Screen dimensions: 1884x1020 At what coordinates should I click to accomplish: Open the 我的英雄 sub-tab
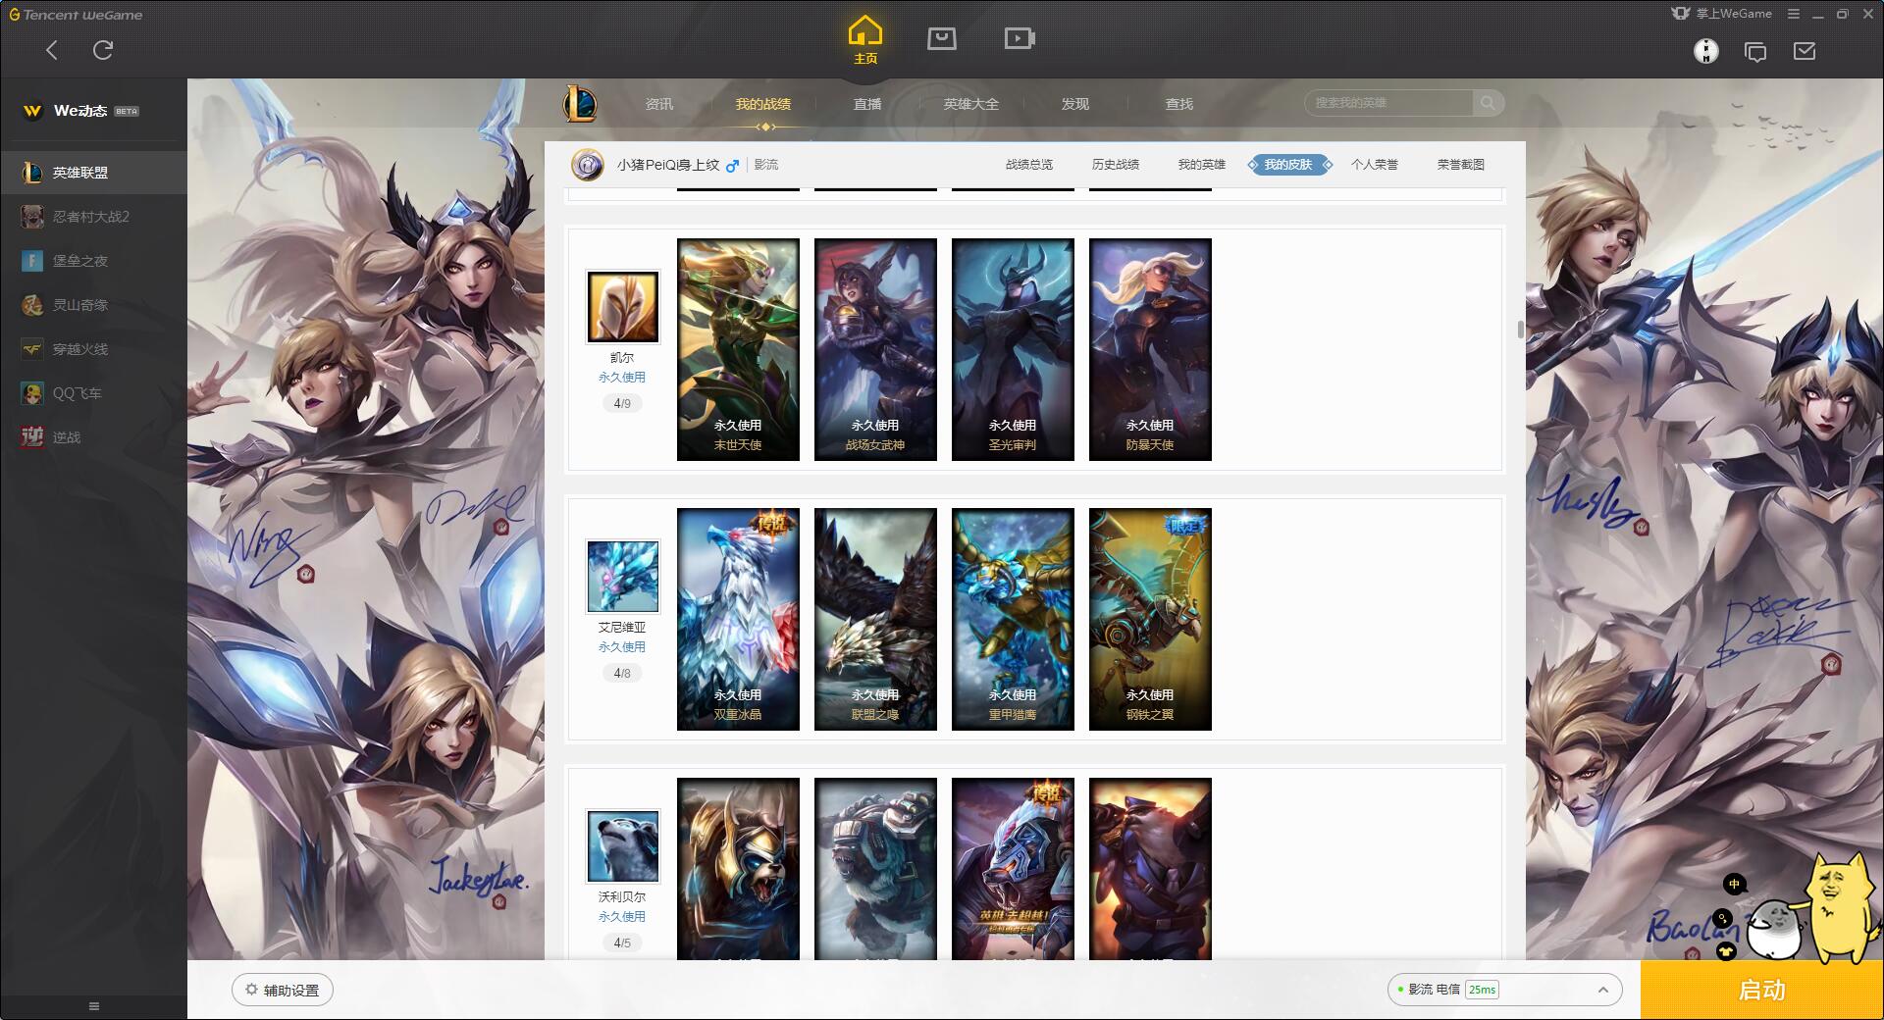click(x=1202, y=165)
